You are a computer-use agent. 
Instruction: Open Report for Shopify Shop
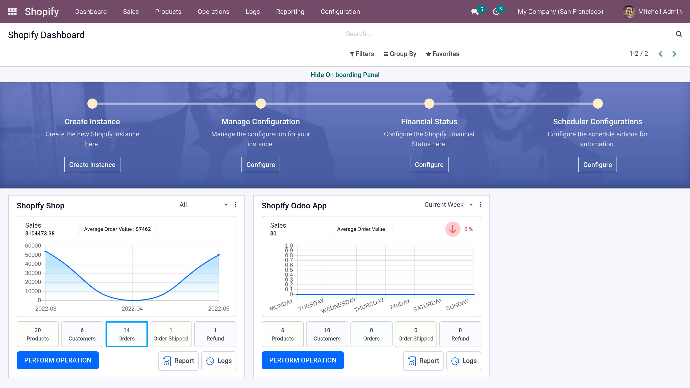178,361
